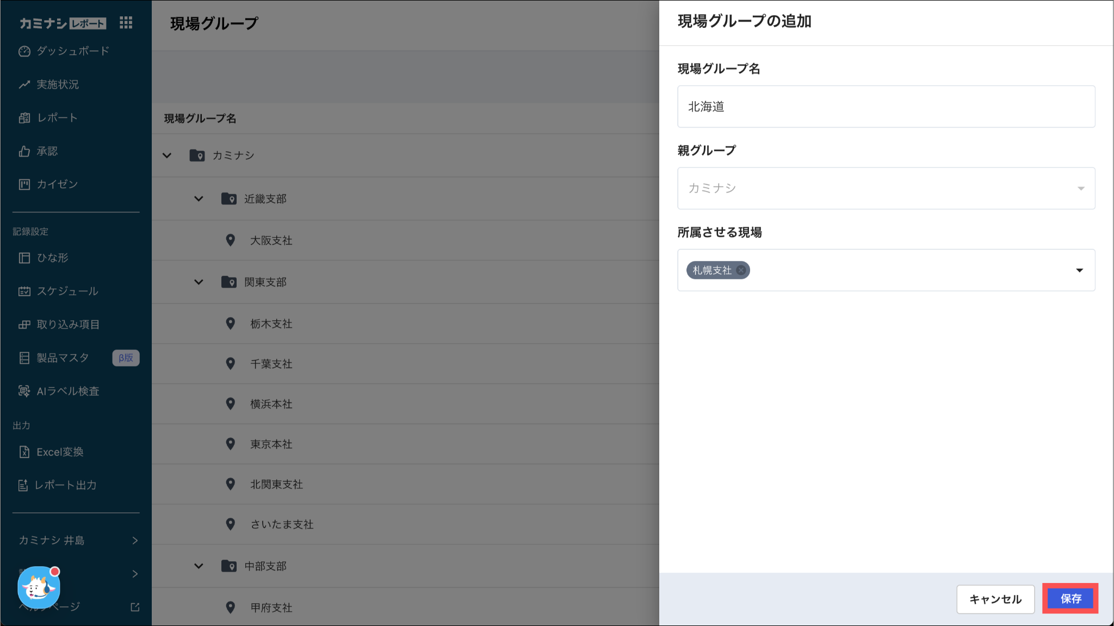Image resolution: width=1114 pixels, height=626 pixels.
Task: Click the cow mascot chat bubble
Action: (x=38, y=587)
